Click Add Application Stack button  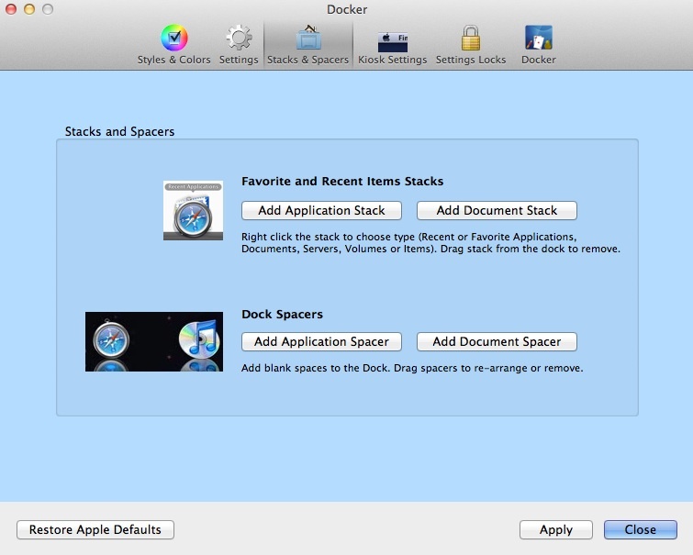(321, 210)
